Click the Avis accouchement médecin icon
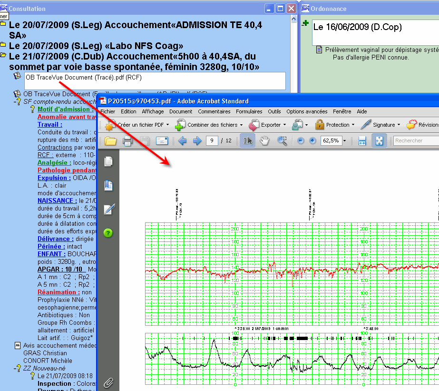The height and width of the screenshot is (391, 439). [17, 345]
